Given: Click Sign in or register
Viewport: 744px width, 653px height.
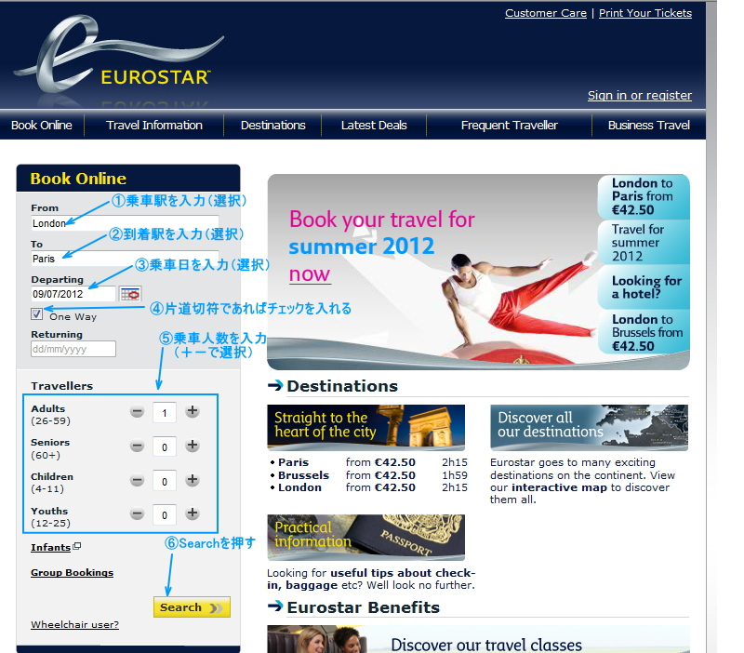Looking at the screenshot, I should pos(640,96).
